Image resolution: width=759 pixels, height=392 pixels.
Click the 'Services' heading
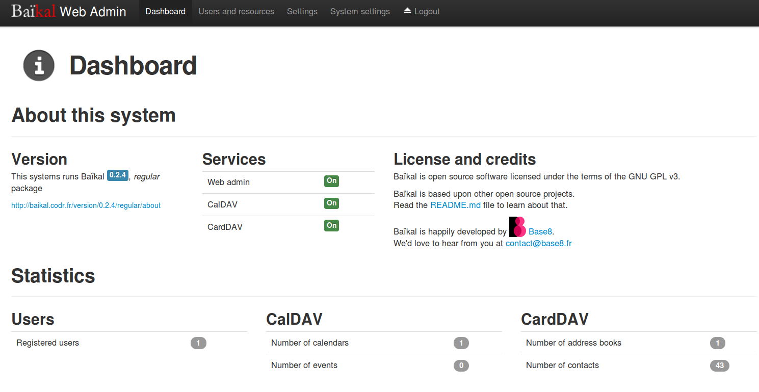pyautogui.click(x=234, y=159)
